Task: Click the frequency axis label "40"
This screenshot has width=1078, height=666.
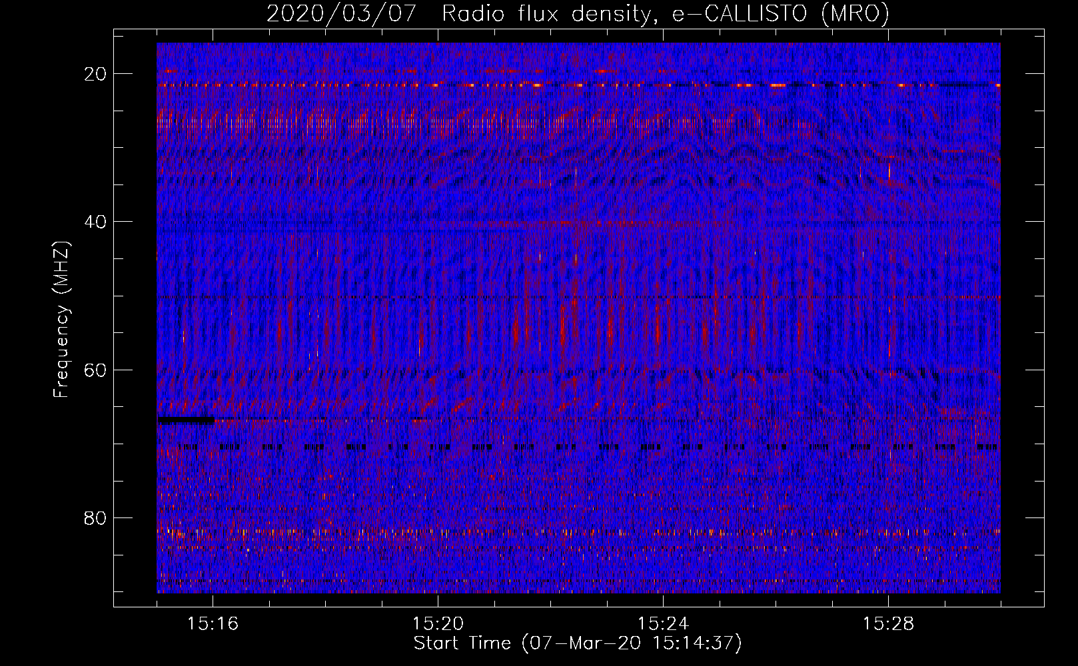Action: (95, 222)
